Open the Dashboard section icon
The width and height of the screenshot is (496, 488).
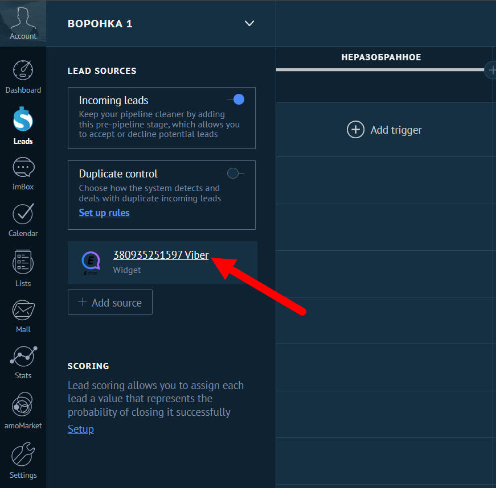[x=23, y=70]
